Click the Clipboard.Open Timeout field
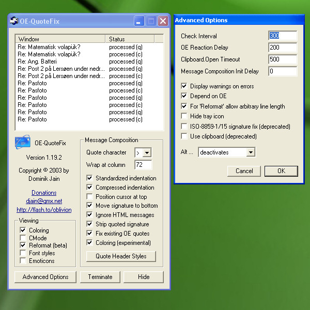Image resolution: width=310 pixels, height=310 pixels. tap(283, 59)
